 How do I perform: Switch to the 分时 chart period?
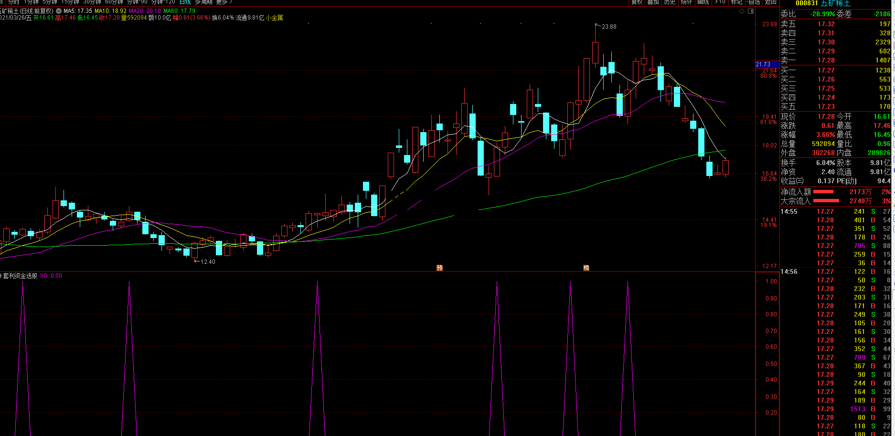pos(14,2)
